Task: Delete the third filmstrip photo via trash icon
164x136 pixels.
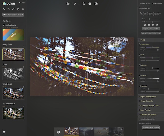Action: [x=107, y=129]
